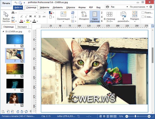Click the zoom in plus icon
Viewport: 155px width, 119px height.
pos(150,117)
